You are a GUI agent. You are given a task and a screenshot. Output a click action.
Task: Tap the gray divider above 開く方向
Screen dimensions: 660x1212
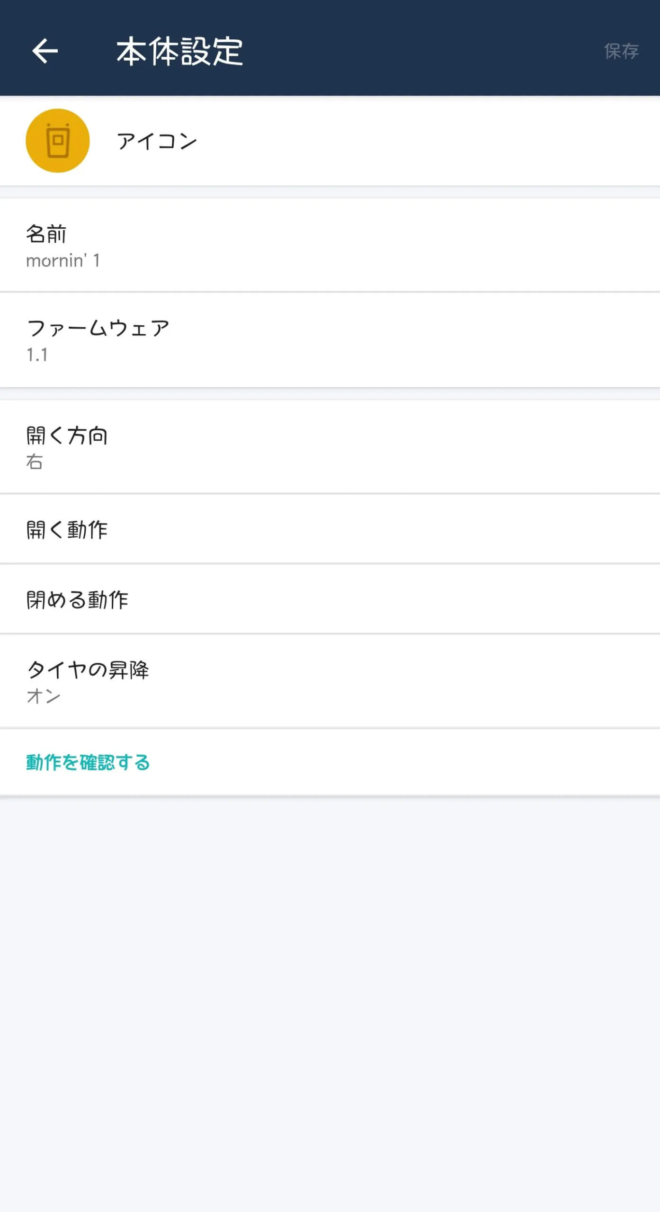(x=330, y=394)
